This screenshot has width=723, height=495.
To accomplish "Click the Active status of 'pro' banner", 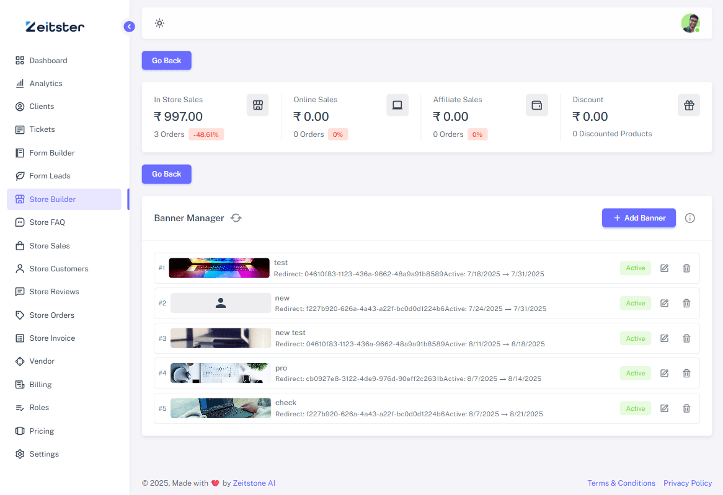I will click(x=636, y=374).
